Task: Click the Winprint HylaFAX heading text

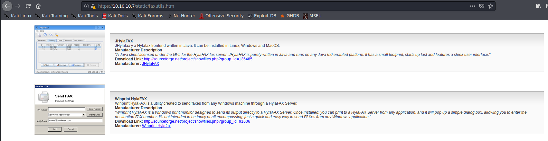Action: pos(131,99)
